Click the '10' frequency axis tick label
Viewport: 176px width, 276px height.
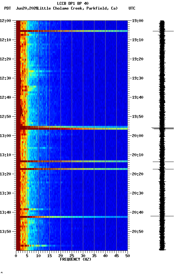tap(38, 256)
